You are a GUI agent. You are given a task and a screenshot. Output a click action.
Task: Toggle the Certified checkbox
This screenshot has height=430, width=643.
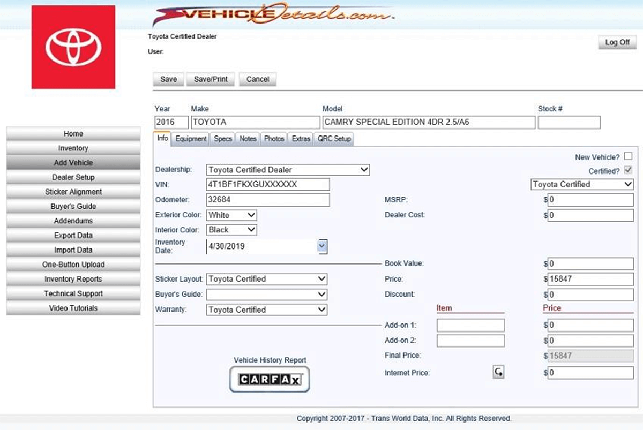[x=628, y=170]
